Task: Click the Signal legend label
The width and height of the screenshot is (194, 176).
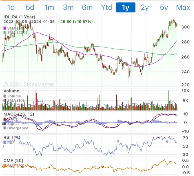Action: [13, 124]
